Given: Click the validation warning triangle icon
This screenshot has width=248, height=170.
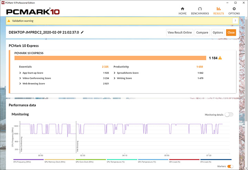Looking at the screenshot, I should coord(9,21).
